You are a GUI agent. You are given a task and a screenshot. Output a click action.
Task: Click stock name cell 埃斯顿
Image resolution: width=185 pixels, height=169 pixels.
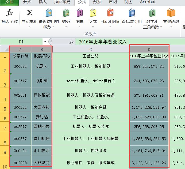42,81
